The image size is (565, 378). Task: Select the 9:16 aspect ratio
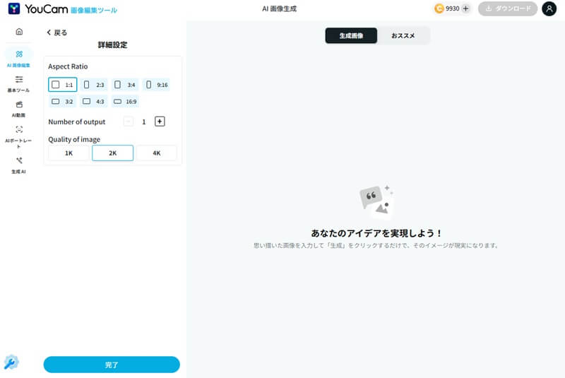[156, 85]
